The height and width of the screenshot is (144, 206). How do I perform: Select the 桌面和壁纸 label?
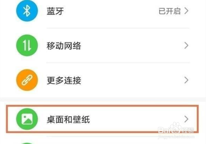click(x=64, y=119)
